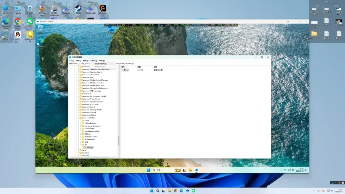
Task: Open the sandbox Start menu Windows logo
Action: click(x=149, y=170)
